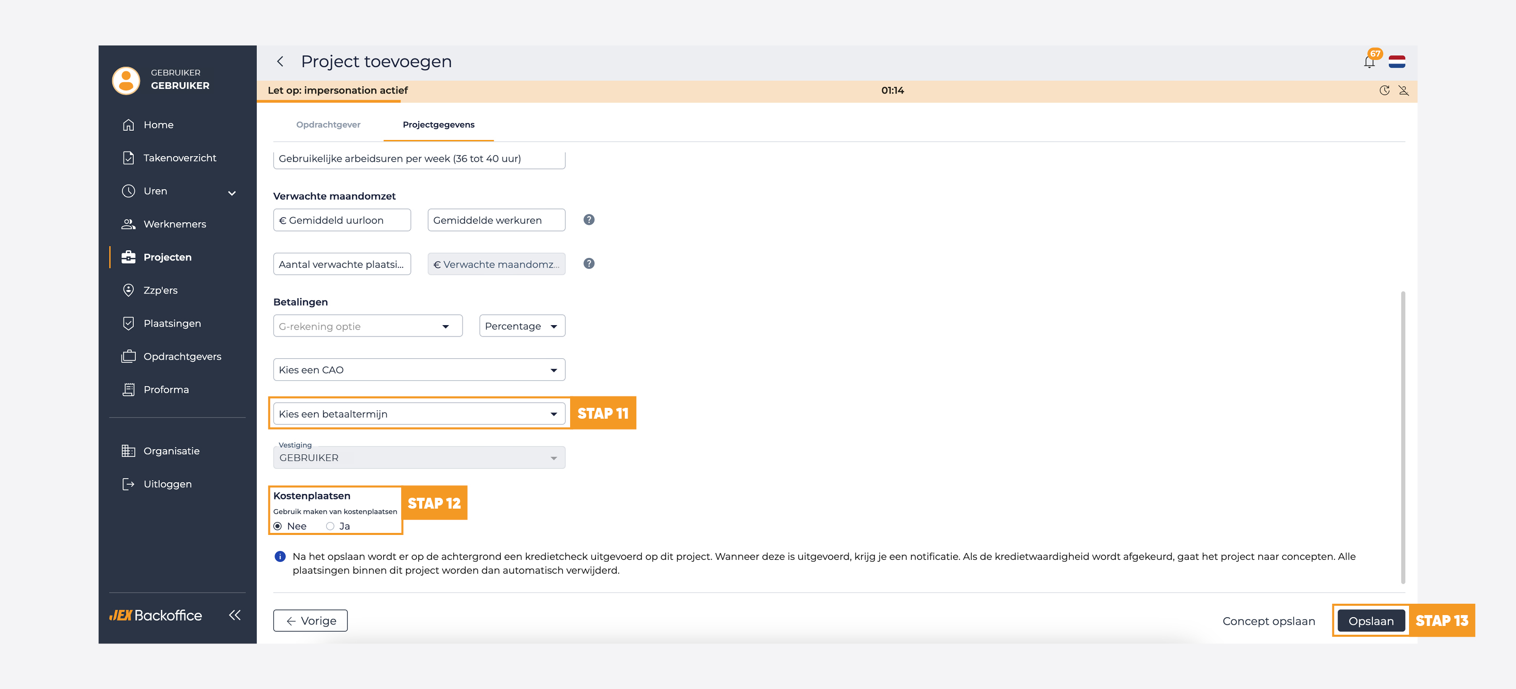Select Ja for kostenplaatsen

[x=330, y=526]
